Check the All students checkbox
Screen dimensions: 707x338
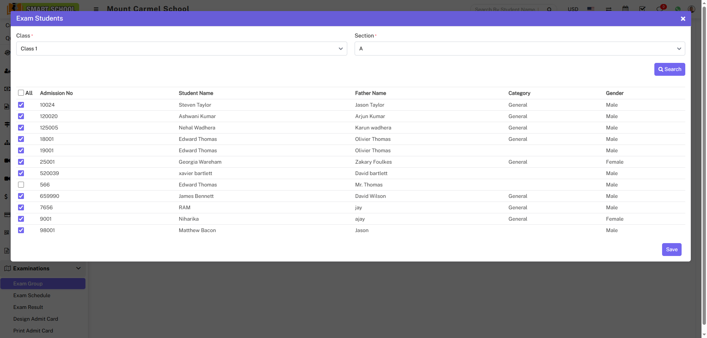click(21, 93)
